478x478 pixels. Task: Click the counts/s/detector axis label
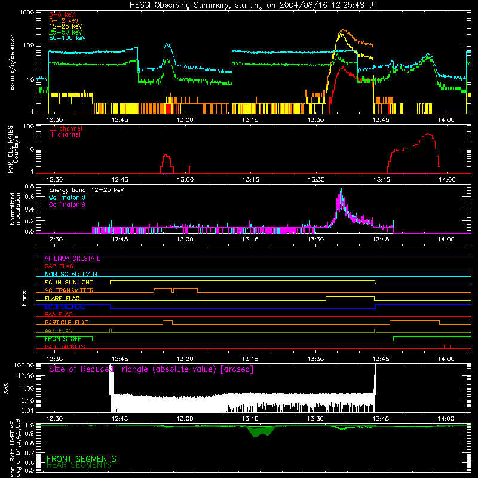click(x=12, y=62)
